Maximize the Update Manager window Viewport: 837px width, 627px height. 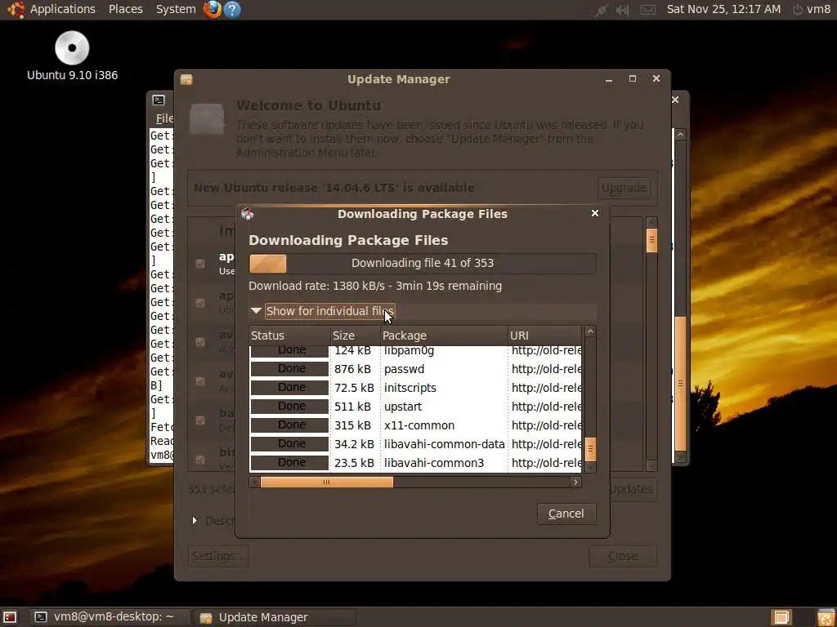[x=633, y=78]
